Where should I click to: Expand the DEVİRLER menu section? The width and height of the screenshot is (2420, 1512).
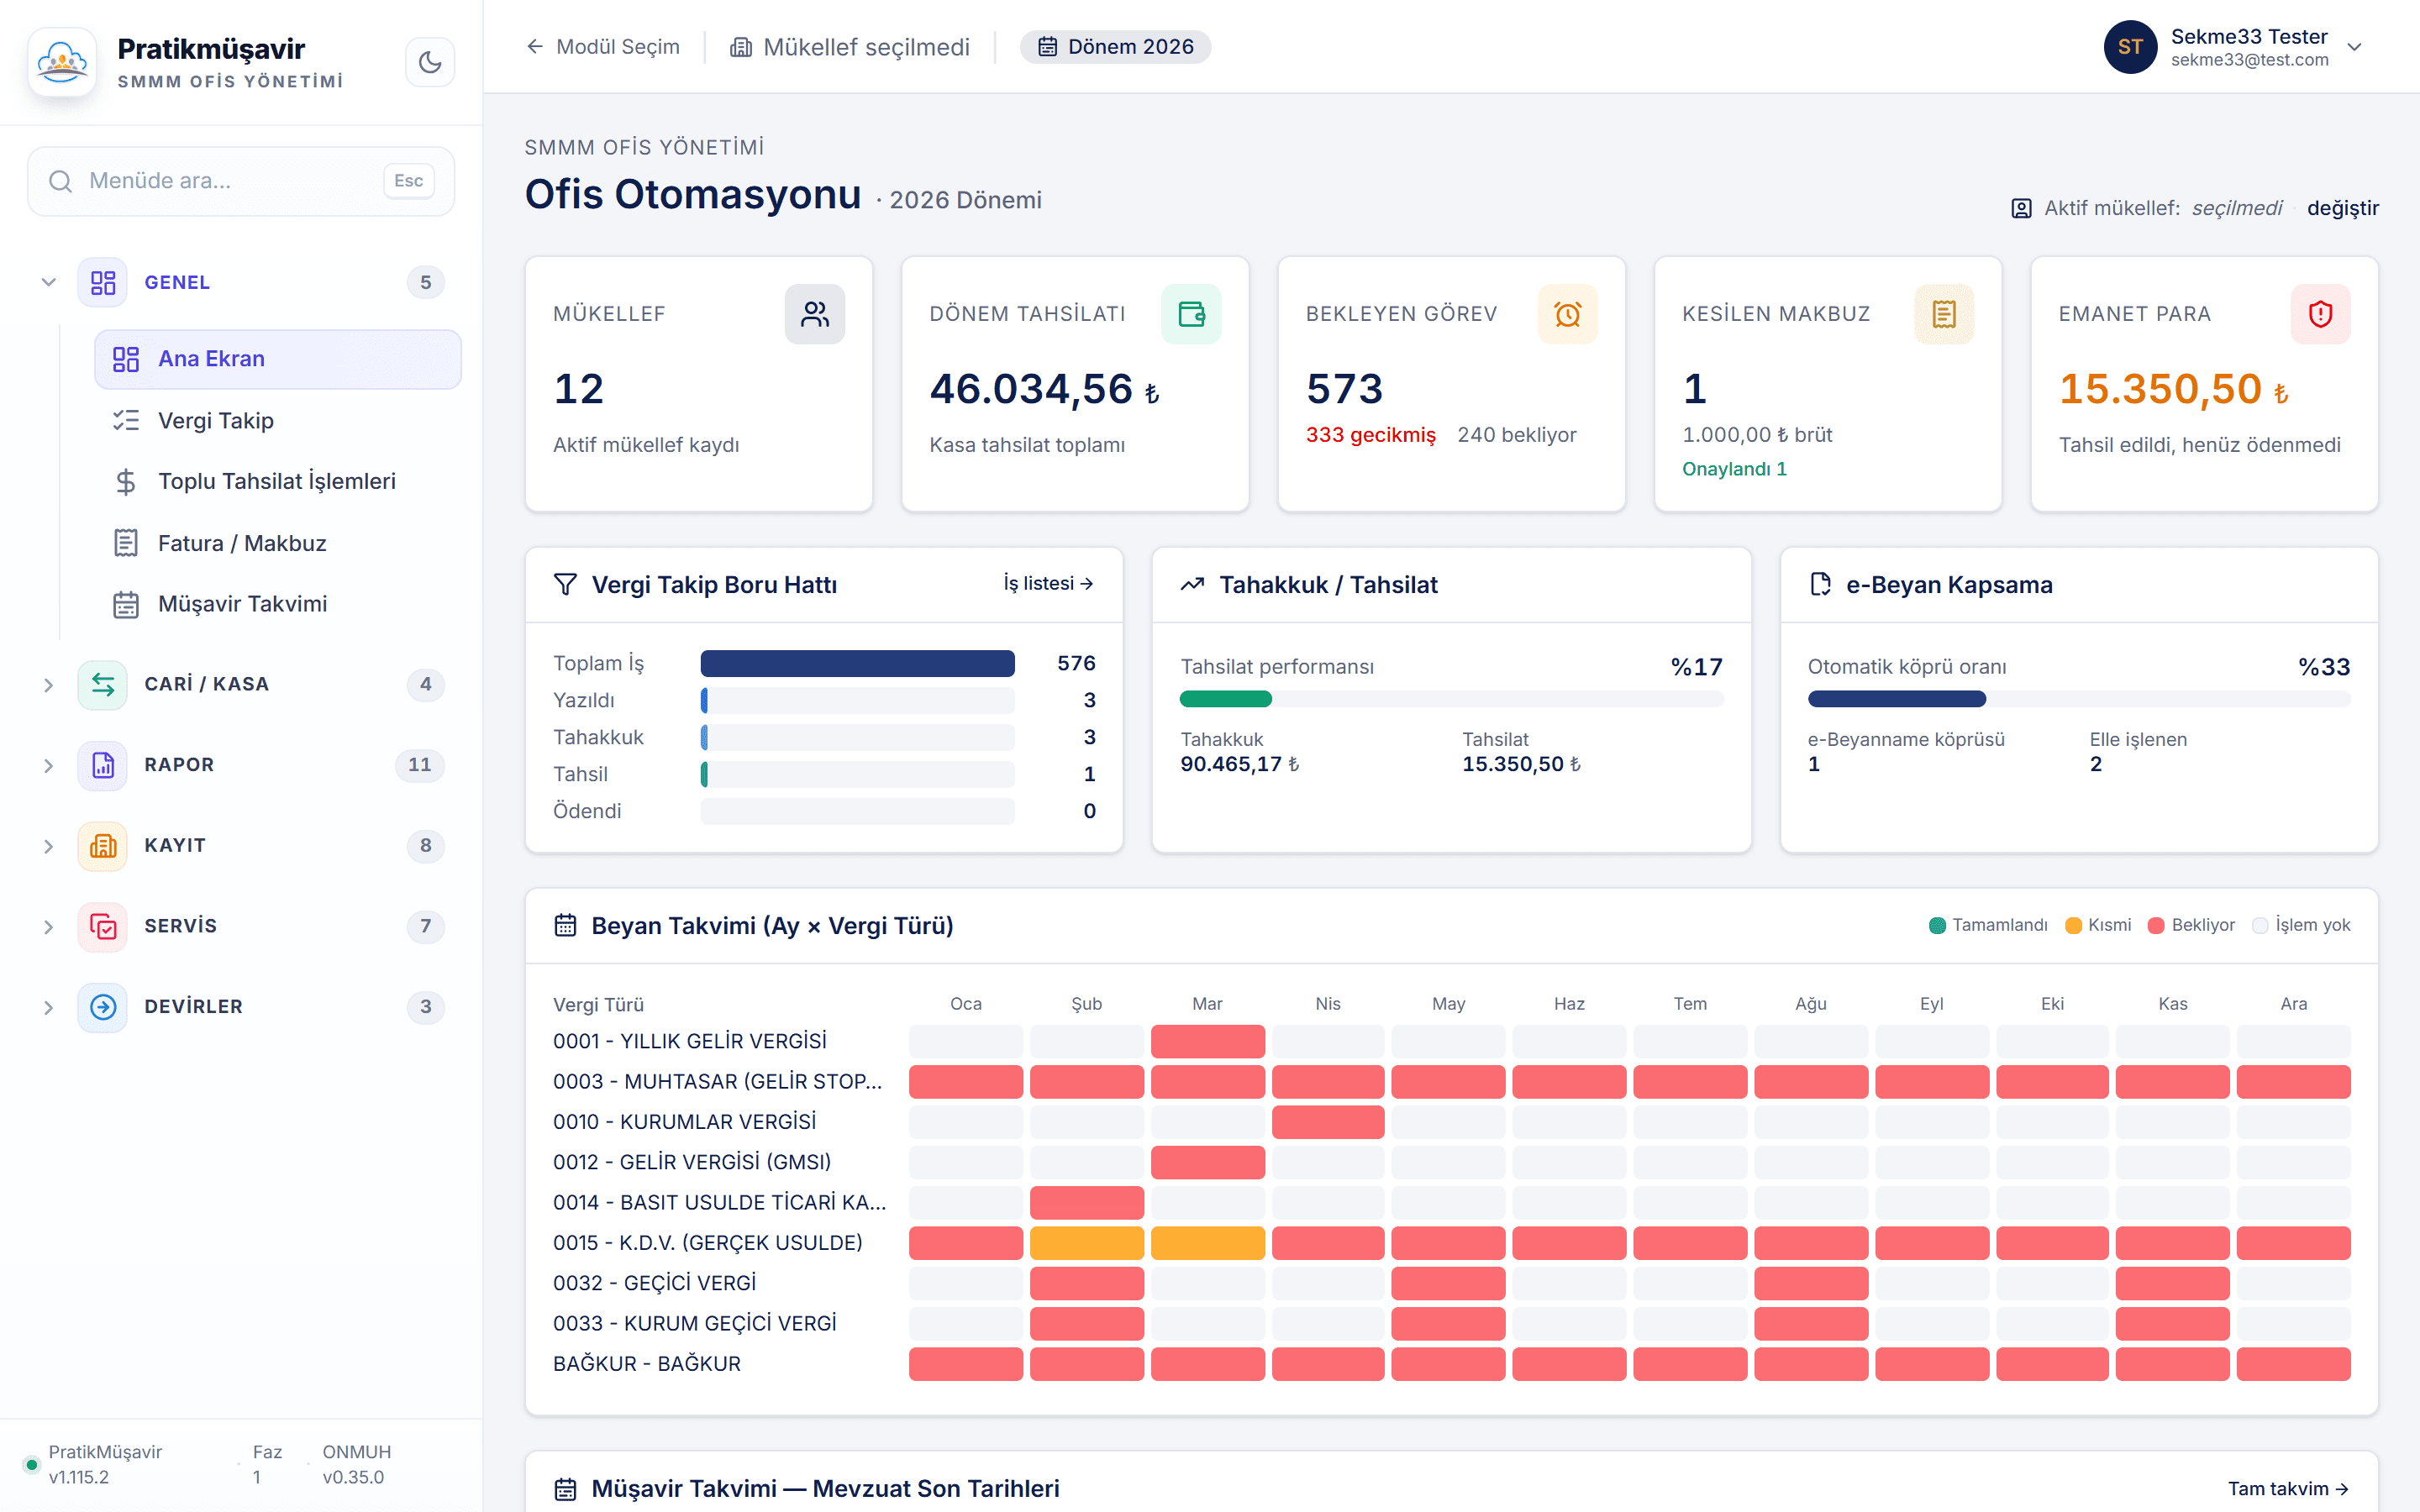tap(48, 1007)
